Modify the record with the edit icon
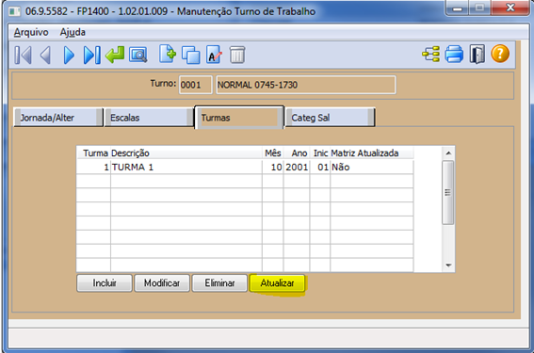 [x=214, y=55]
